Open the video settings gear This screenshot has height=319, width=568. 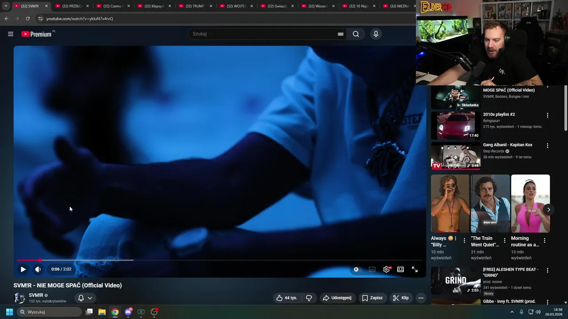point(387,269)
